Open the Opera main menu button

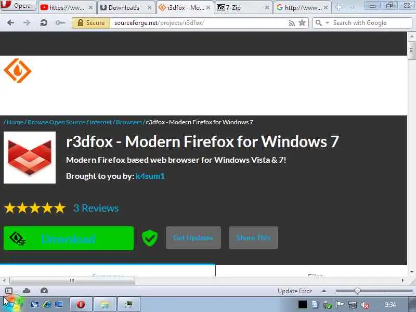18,5
